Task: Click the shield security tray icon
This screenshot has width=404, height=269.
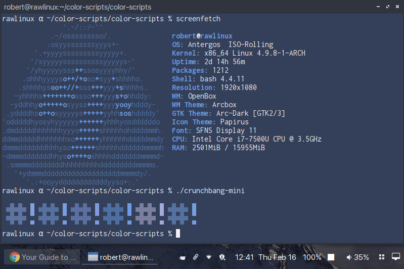Action: pyautogui.click(x=222, y=257)
